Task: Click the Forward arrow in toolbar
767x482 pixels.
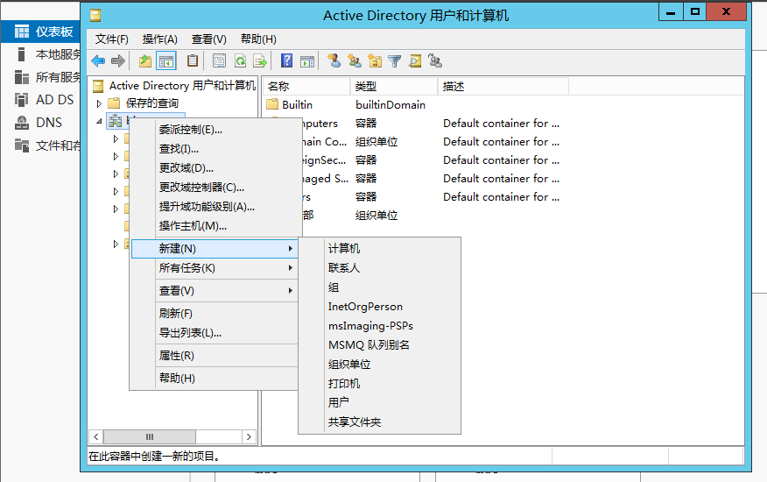Action: coord(118,61)
